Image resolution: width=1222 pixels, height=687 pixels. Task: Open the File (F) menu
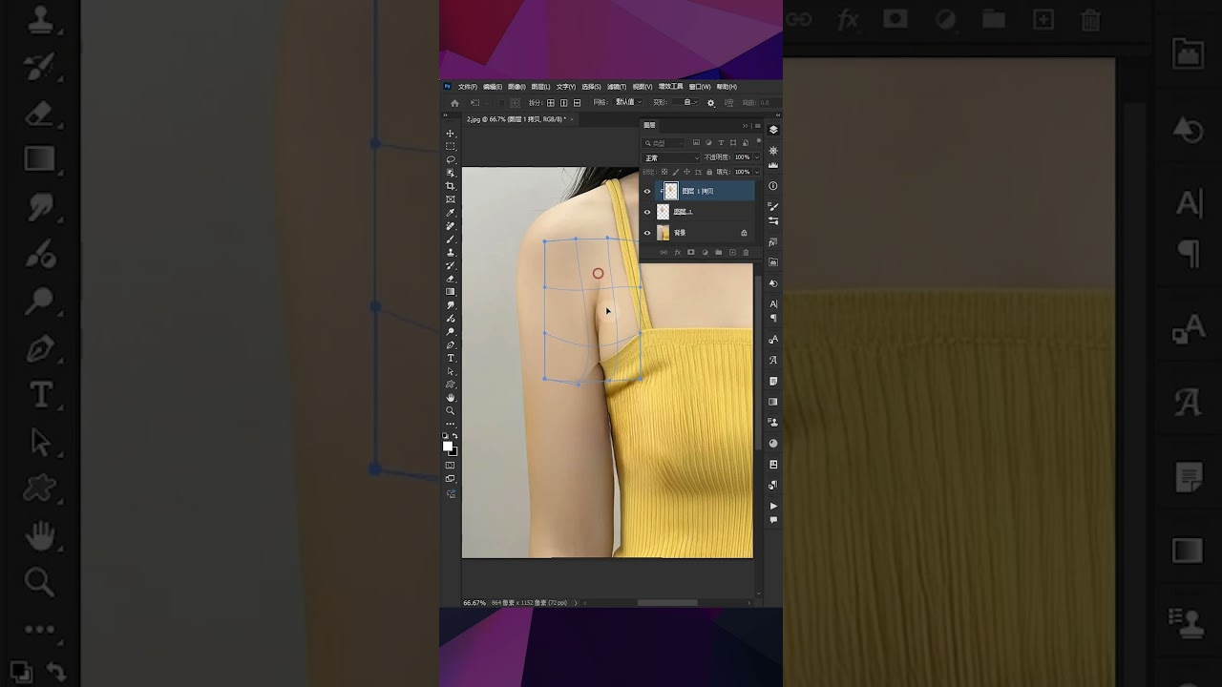468,87
